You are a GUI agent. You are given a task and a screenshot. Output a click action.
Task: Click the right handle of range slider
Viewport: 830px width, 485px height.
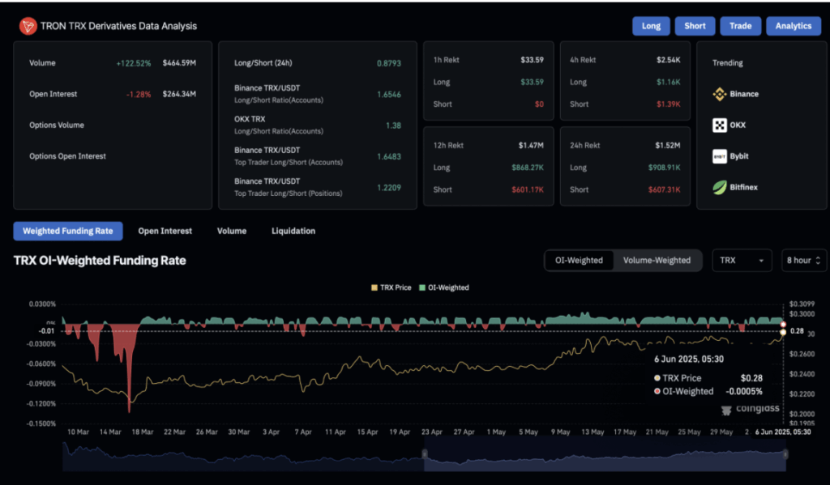click(x=785, y=453)
